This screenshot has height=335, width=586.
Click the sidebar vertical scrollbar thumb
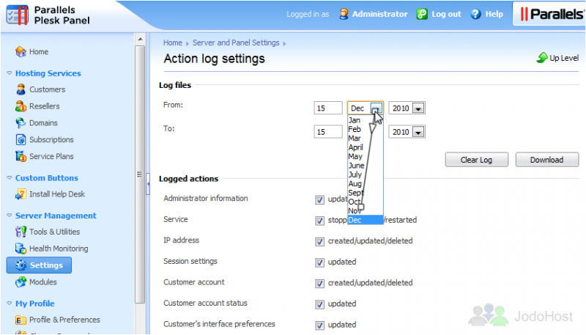pos(140,174)
